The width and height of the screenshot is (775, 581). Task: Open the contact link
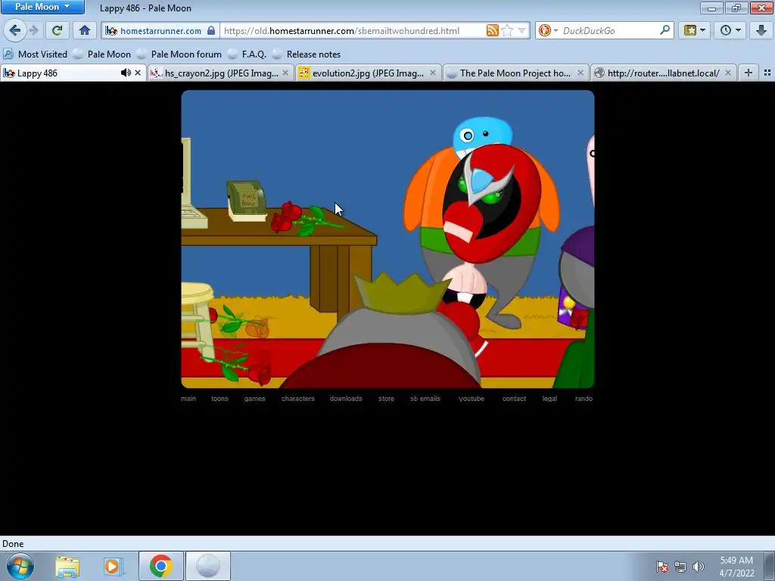[514, 399]
